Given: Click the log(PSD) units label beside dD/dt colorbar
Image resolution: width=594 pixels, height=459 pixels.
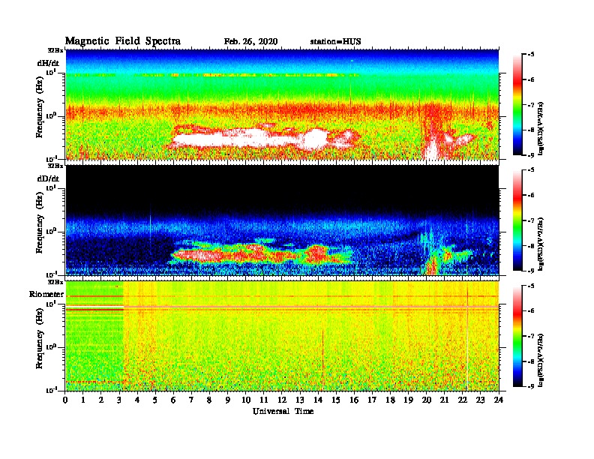Looking at the screenshot, I should [541, 244].
